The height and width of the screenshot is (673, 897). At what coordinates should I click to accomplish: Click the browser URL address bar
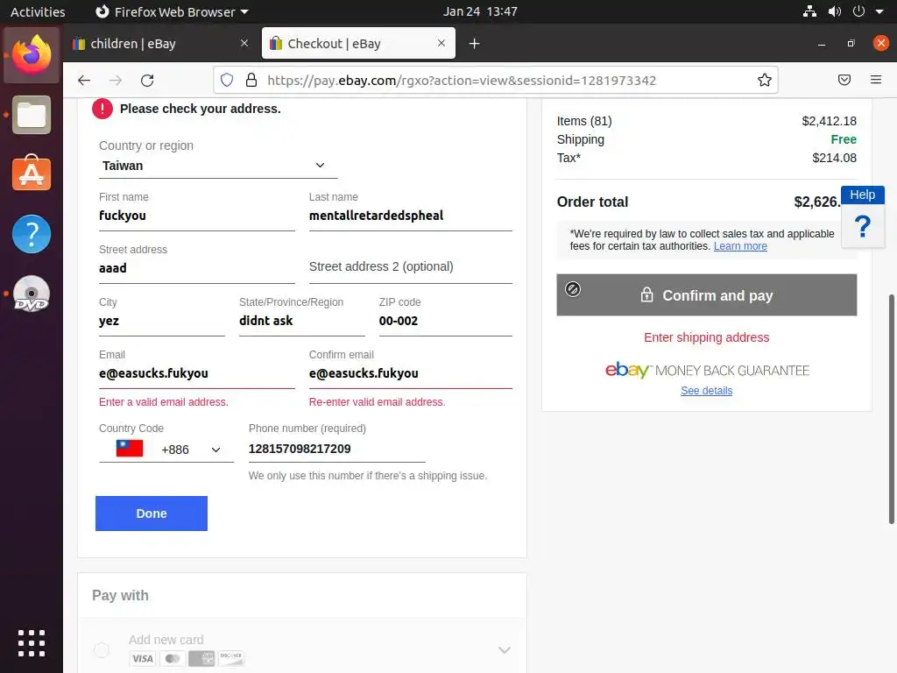pos(495,80)
